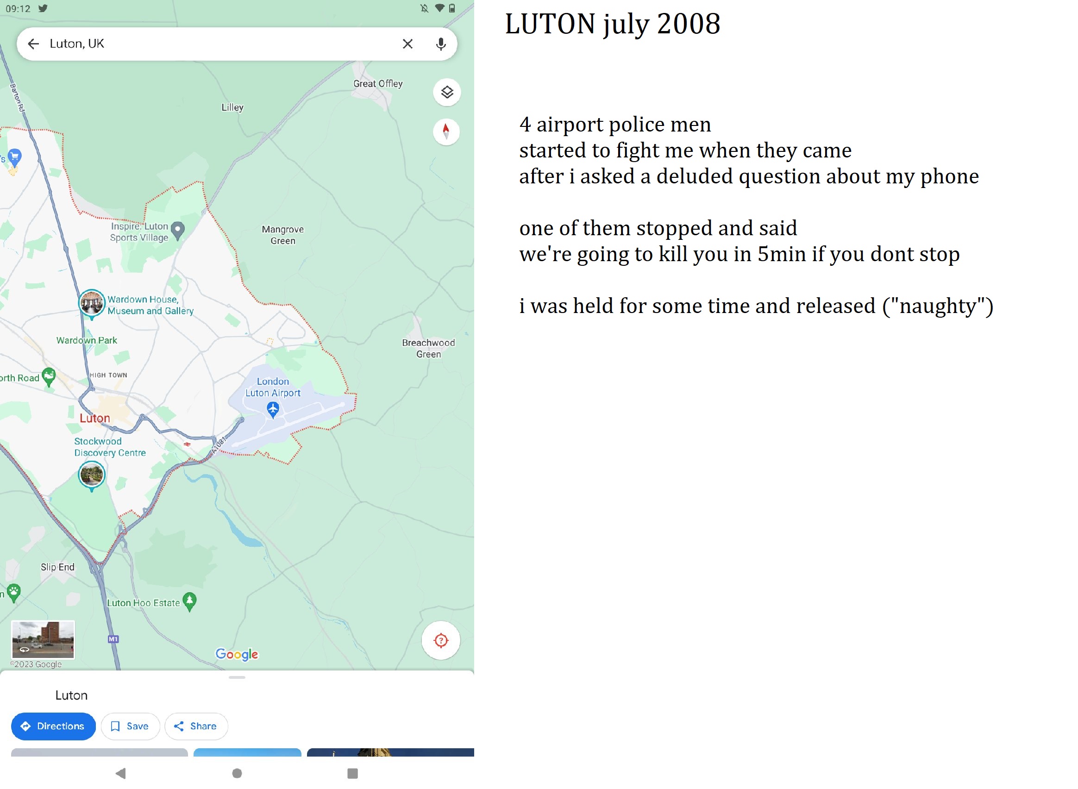Tap the back arrow in search bar
Image resolution: width=1078 pixels, height=789 pixels.
click(33, 44)
